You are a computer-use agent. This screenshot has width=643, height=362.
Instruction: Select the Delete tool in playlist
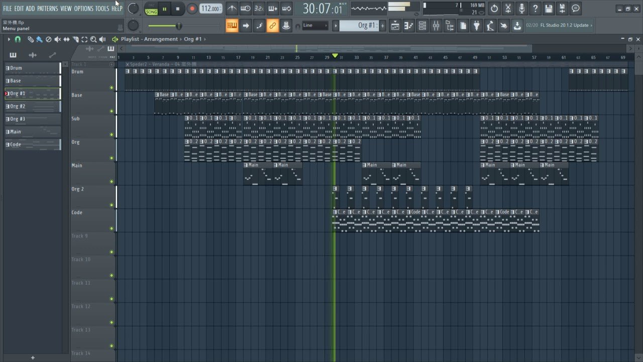(x=48, y=39)
